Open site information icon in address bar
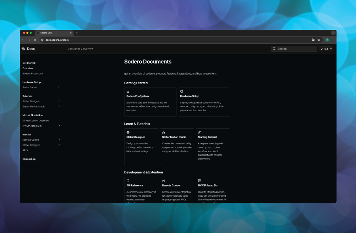The height and width of the screenshot is (233, 356). 42,40
